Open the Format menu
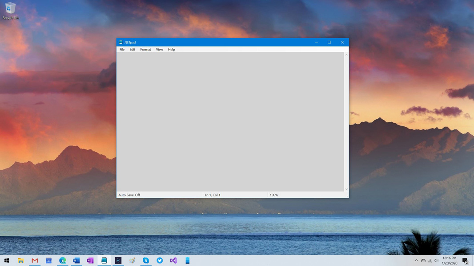The height and width of the screenshot is (266, 474). point(145,50)
